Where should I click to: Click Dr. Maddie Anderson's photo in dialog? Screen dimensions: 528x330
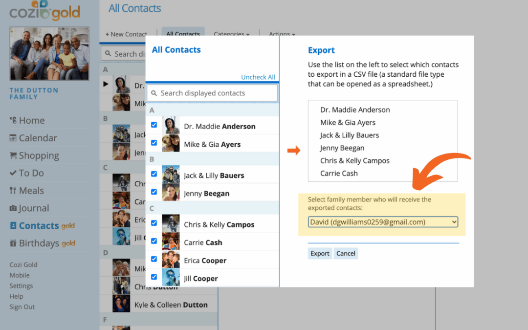coord(171,125)
